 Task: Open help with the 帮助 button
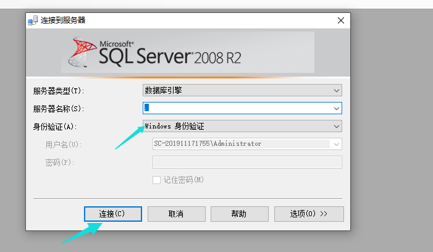click(x=239, y=214)
